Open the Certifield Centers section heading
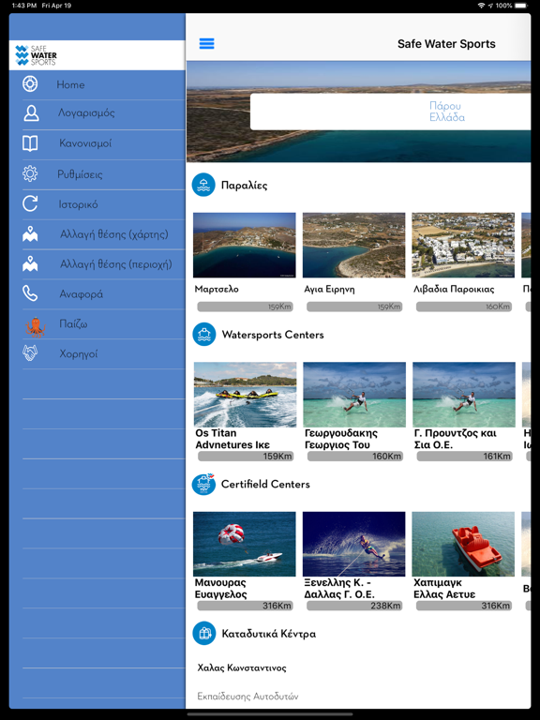540x720 pixels. tap(265, 484)
